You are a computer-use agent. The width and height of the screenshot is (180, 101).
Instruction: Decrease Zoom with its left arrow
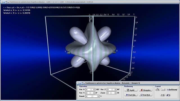coord(108,93)
